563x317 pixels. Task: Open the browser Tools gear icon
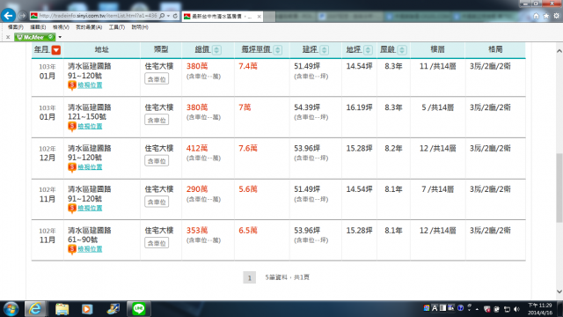pos(556,16)
